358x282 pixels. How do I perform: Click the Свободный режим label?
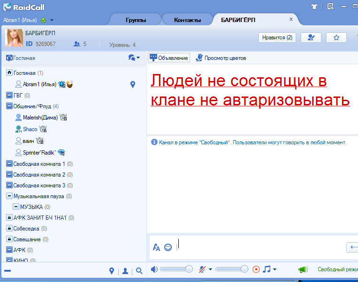[338, 269]
